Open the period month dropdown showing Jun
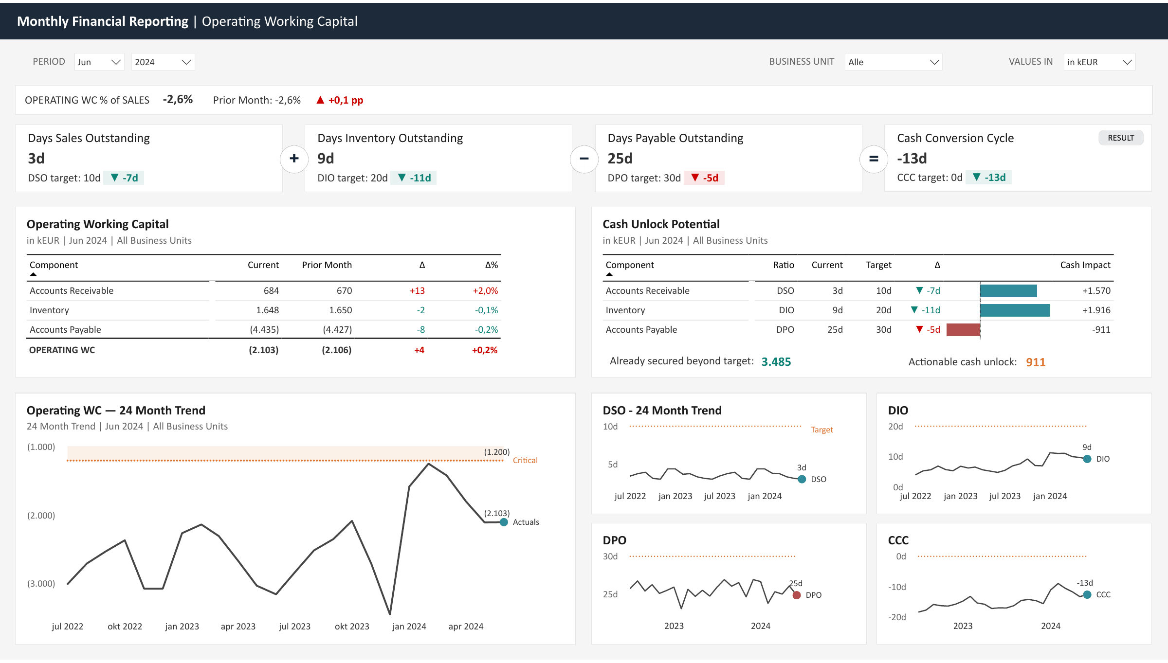1168x663 pixels. (x=99, y=62)
